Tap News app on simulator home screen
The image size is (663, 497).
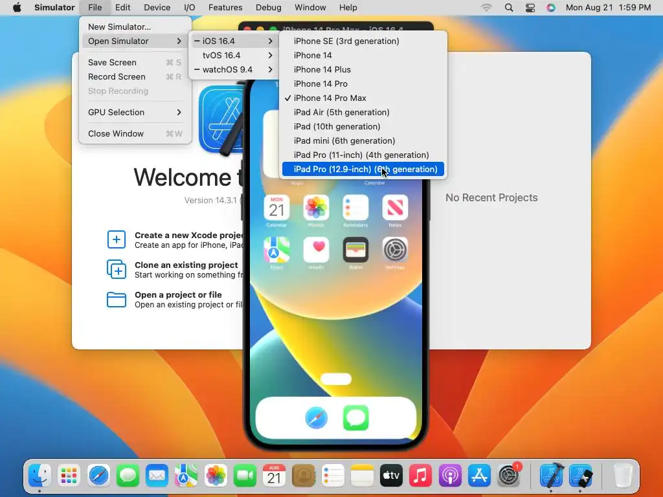[395, 208]
